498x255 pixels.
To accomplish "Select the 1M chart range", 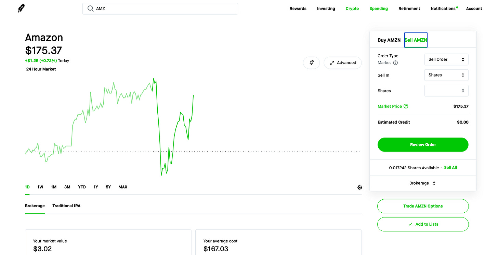I will (54, 187).
